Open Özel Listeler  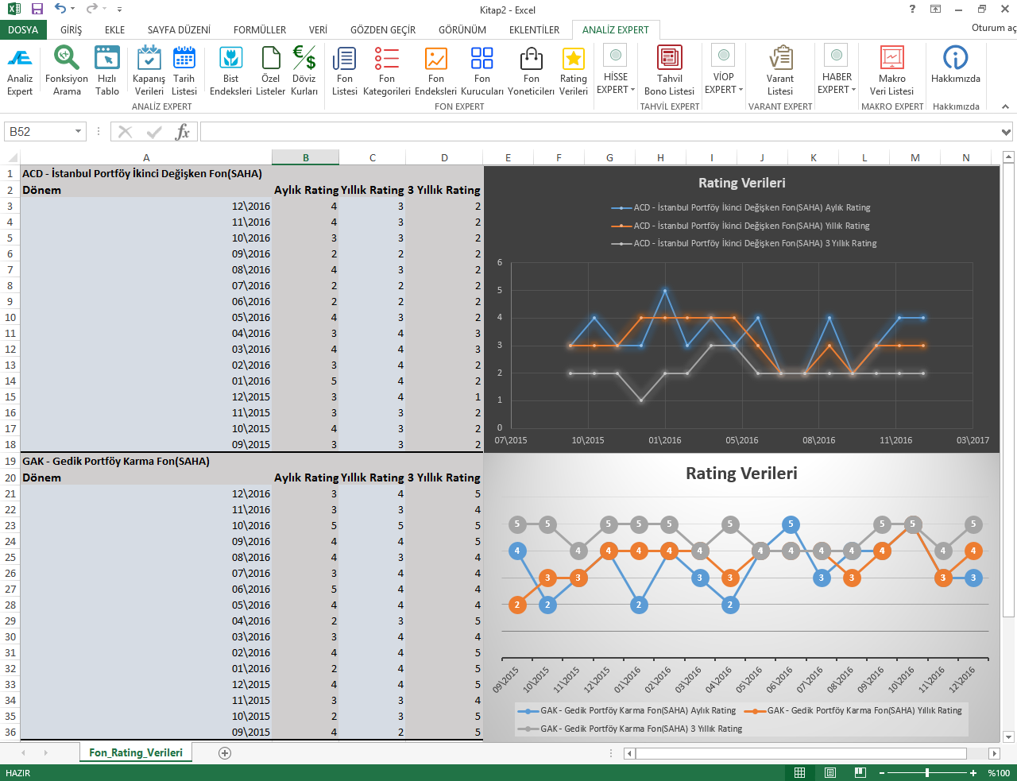coord(271,71)
